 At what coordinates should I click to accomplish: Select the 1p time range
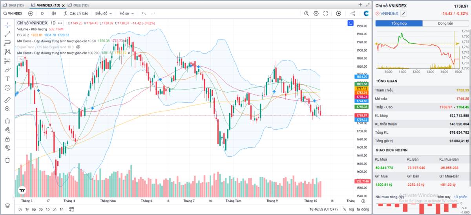click(x=47, y=210)
